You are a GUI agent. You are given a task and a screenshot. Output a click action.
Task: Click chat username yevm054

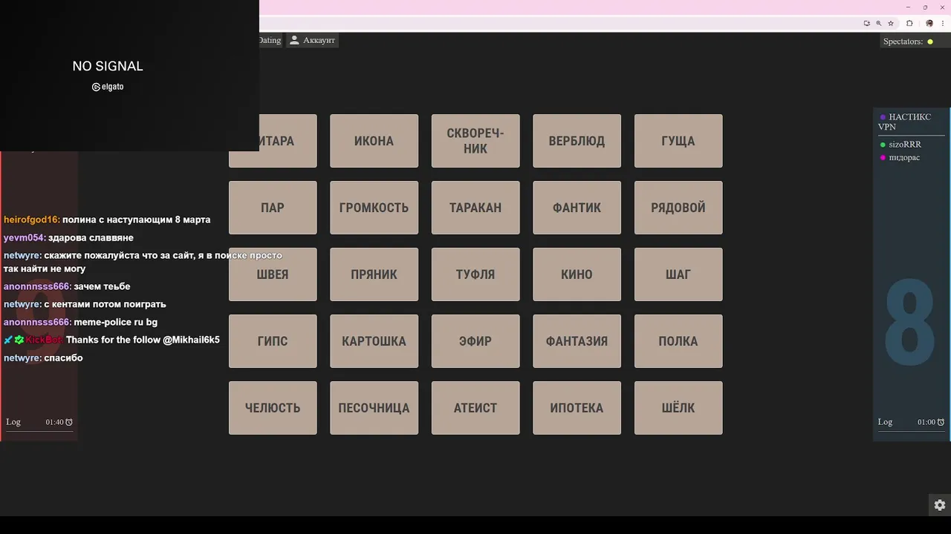(x=25, y=237)
